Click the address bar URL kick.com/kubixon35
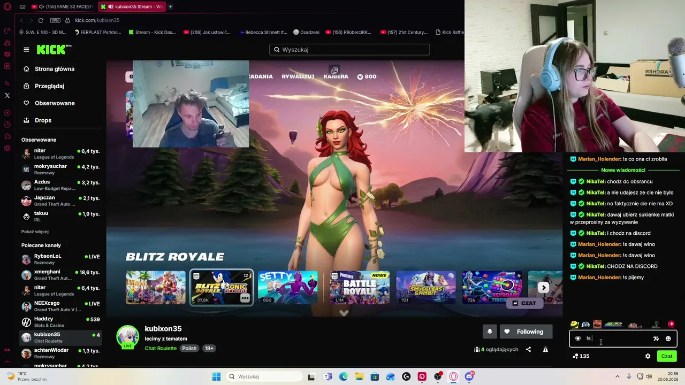The height and width of the screenshot is (385, 685). click(97, 20)
